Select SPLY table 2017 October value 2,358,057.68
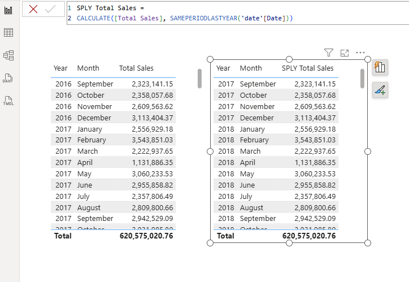Image resolution: width=409 pixels, height=282 pixels. click(315, 95)
